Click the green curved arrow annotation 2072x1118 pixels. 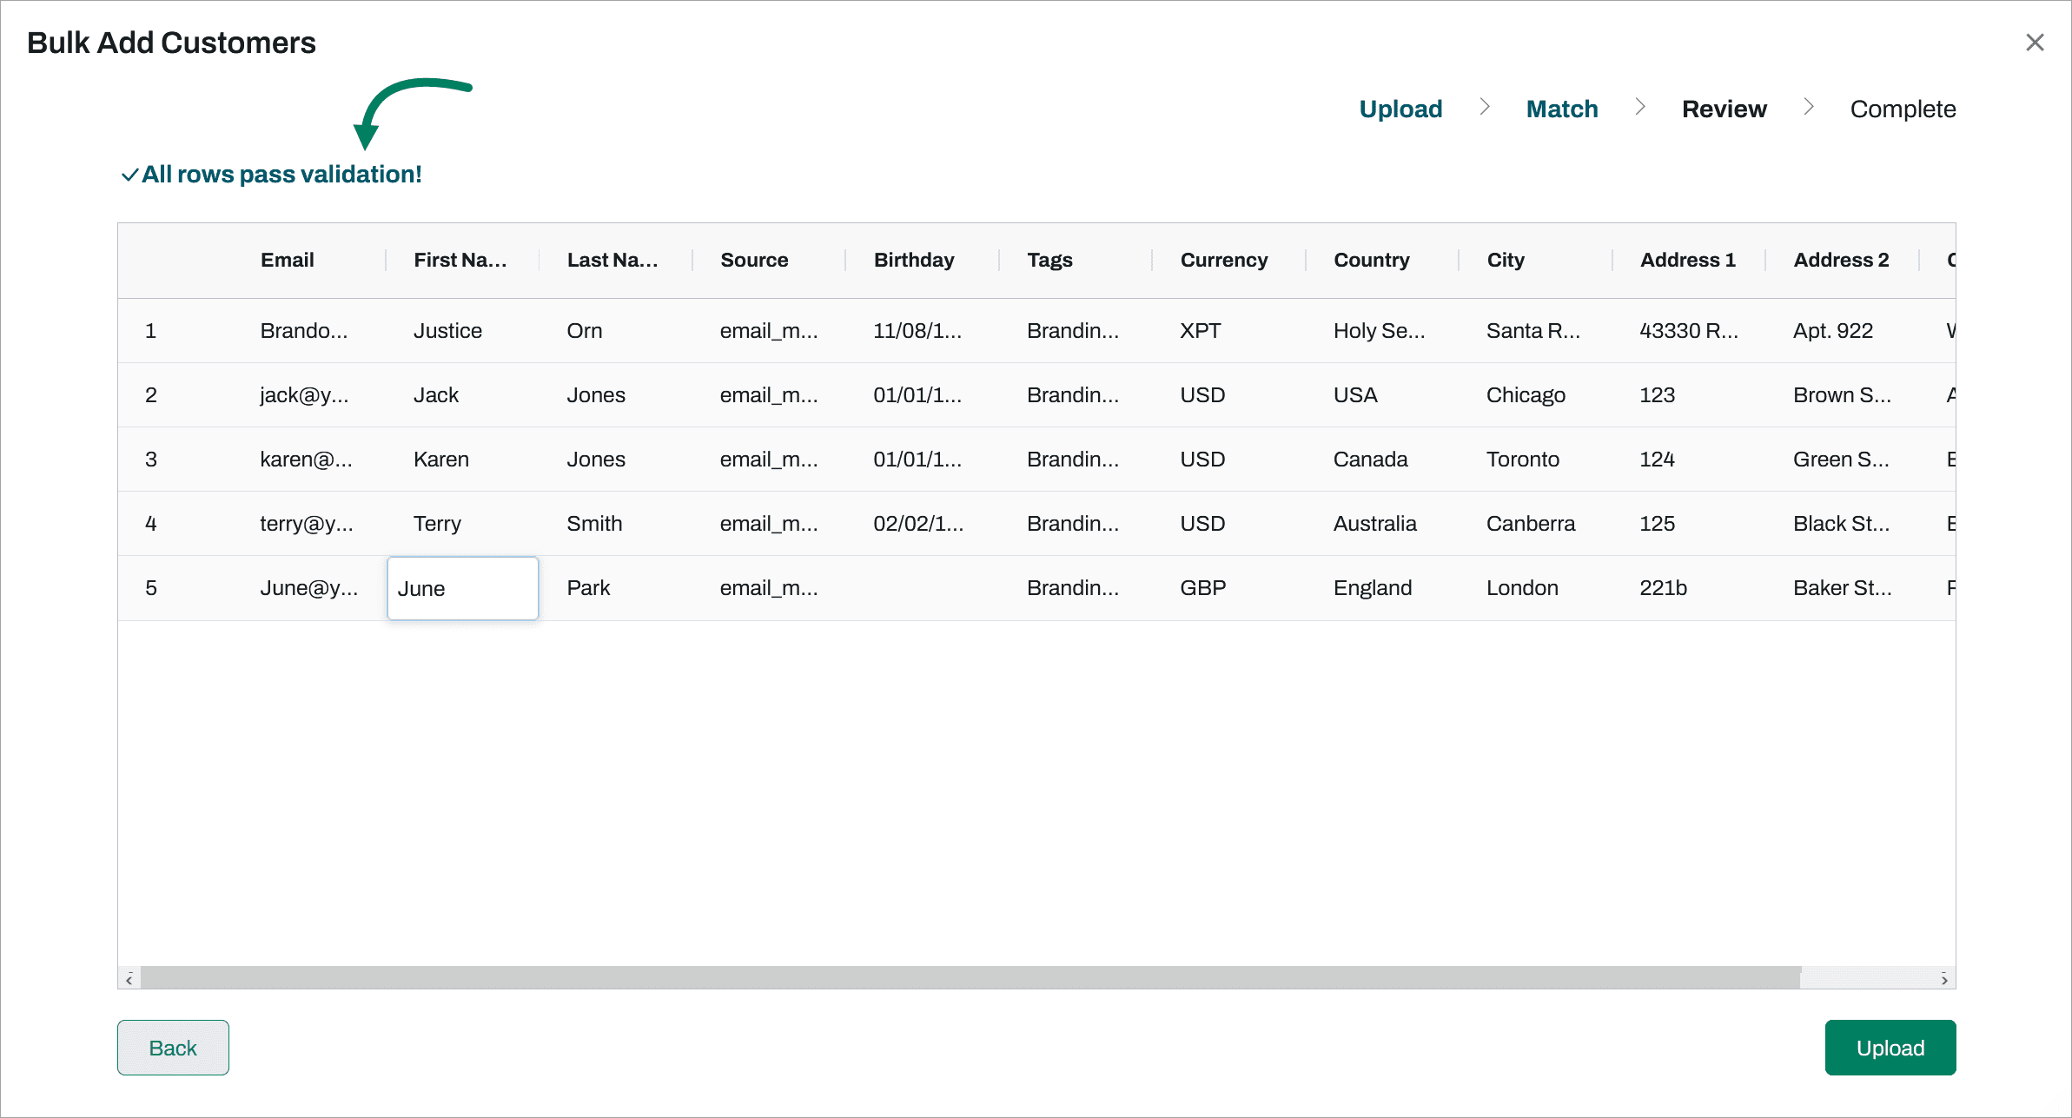[x=408, y=109]
